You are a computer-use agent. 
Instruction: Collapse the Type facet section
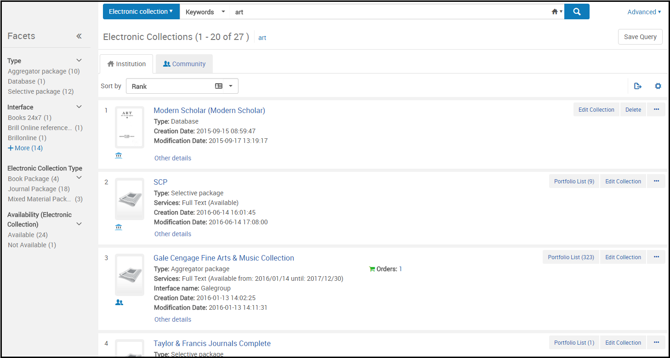79,61
